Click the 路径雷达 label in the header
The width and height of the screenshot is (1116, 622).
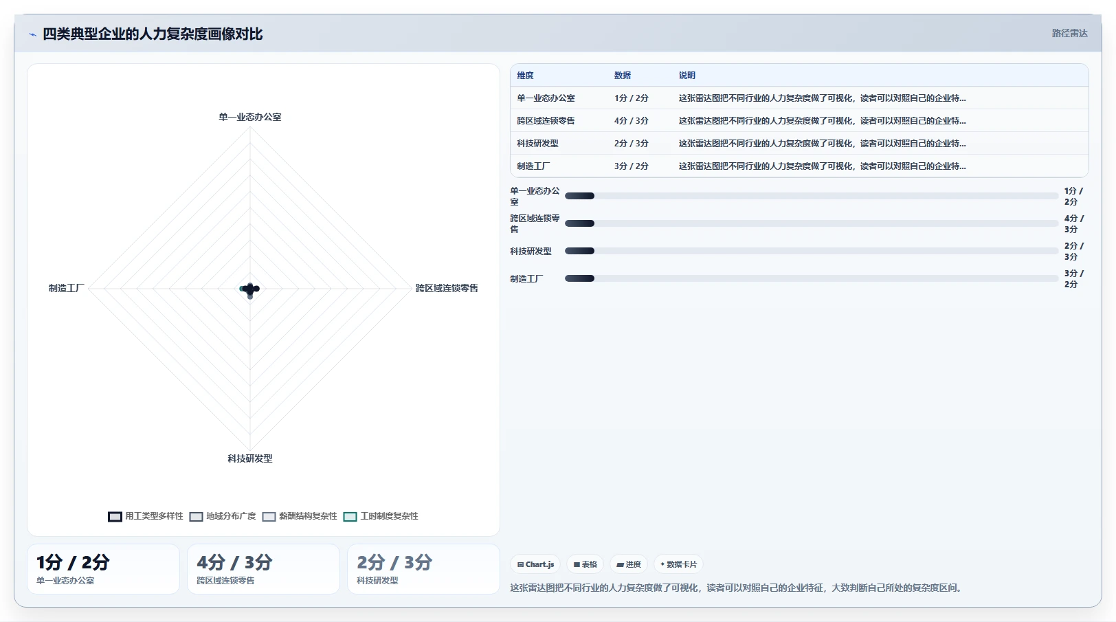click(x=1069, y=33)
